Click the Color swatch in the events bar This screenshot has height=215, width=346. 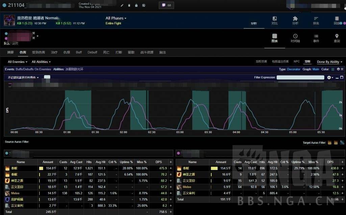(333, 69)
